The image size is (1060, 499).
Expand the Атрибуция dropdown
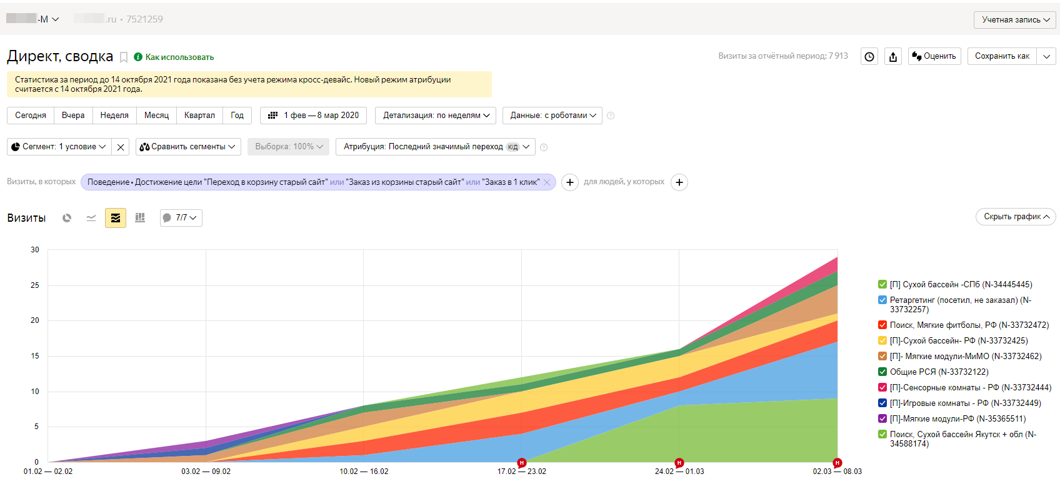coord(436,147)
